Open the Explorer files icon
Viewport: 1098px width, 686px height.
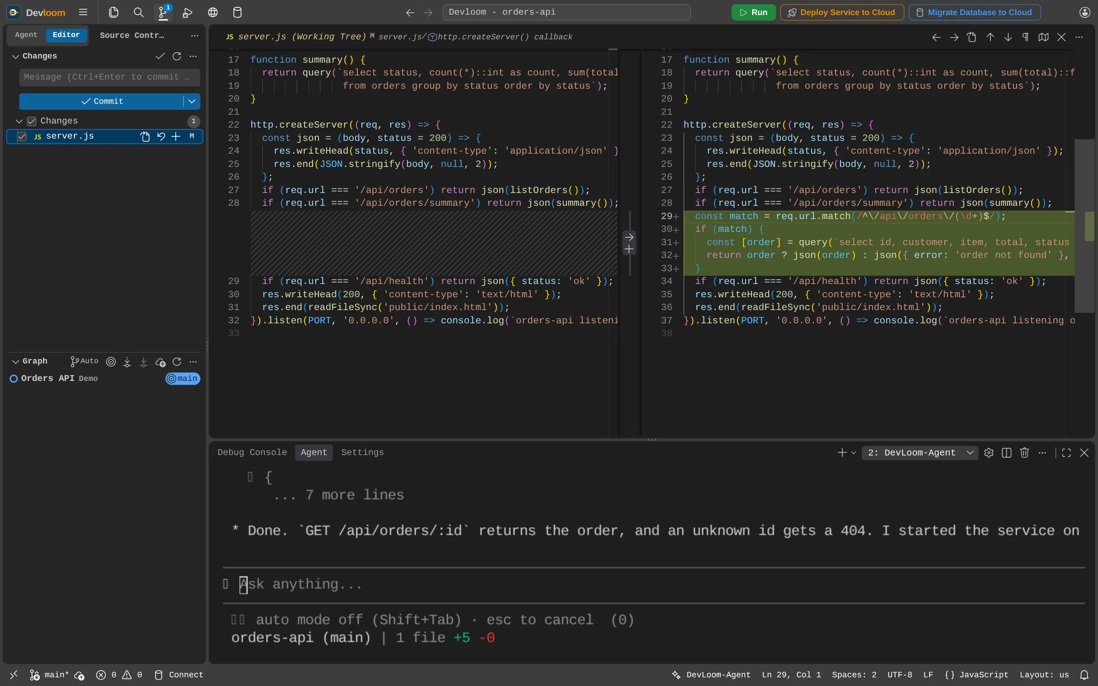click(x=113, y=12)
